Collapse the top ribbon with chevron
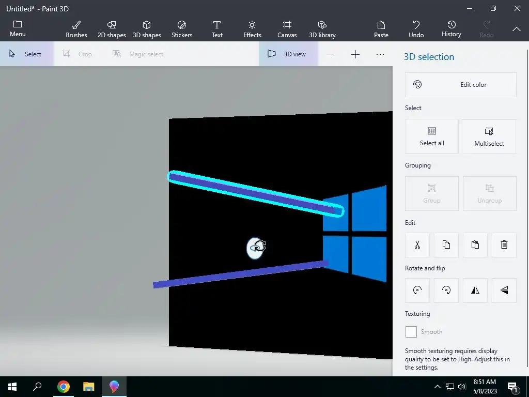The width and height of the screenshot is (529, 397). coord(517,29)
